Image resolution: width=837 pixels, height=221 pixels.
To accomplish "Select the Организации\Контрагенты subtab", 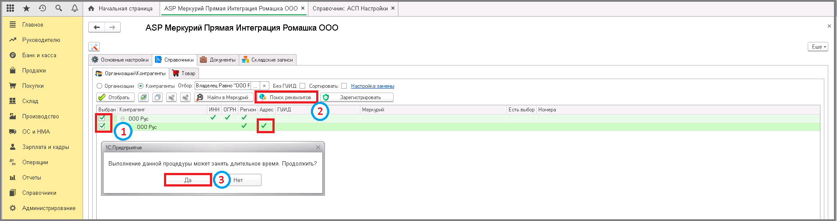I will coord(131,73).
